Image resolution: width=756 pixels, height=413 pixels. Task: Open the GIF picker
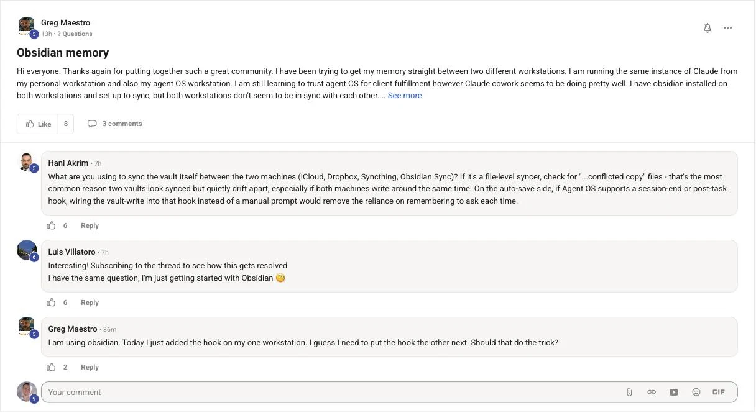[x=719, y=393]
